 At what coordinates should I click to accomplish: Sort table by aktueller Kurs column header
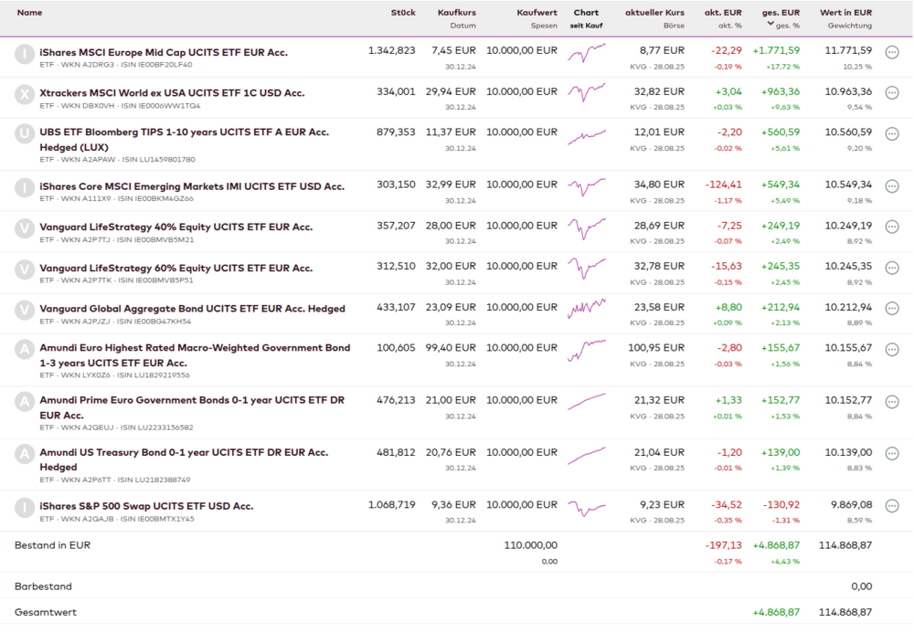click(x=654, y=12)
